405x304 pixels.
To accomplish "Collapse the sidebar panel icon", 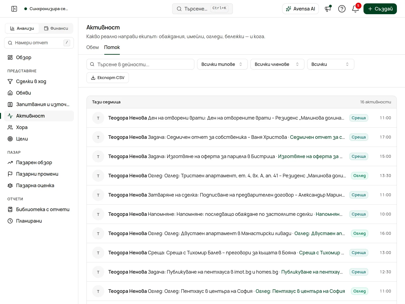I will tap(14, 9).
